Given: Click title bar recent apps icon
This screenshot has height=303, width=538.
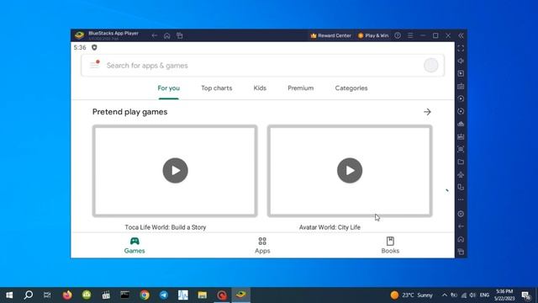Looking at the screenshot, I should coord(179,35).
